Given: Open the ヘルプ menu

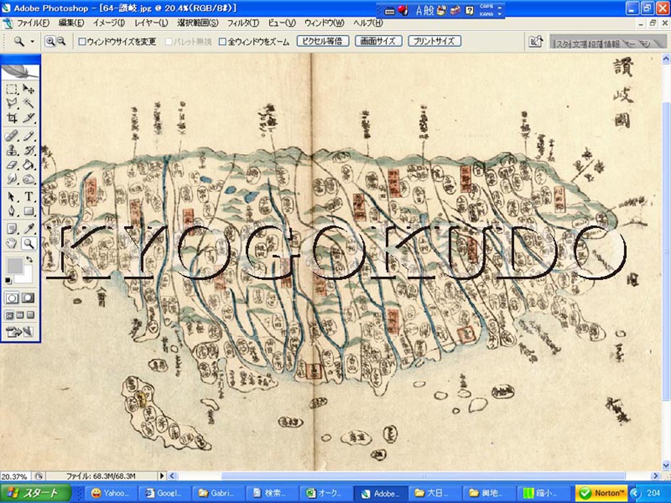Looking at the screenshot, I should [x=368, y=23].
